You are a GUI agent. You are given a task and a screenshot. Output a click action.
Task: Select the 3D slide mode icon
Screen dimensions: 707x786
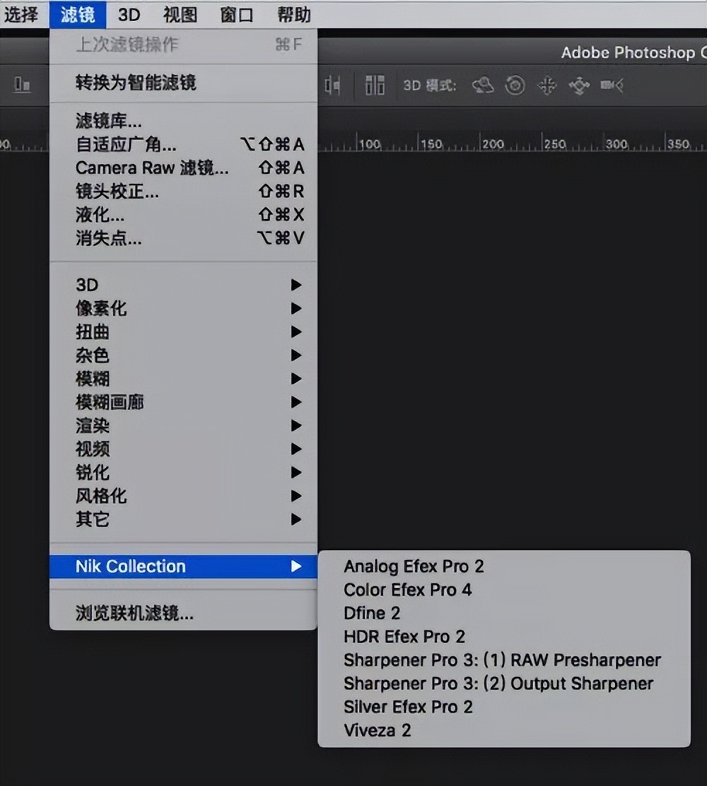coord(579,86)
